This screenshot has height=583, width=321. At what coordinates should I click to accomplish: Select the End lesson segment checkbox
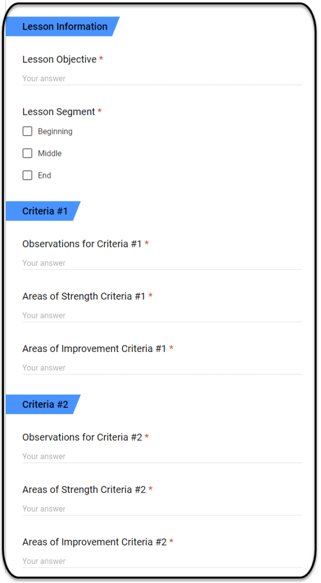[27, 175]
